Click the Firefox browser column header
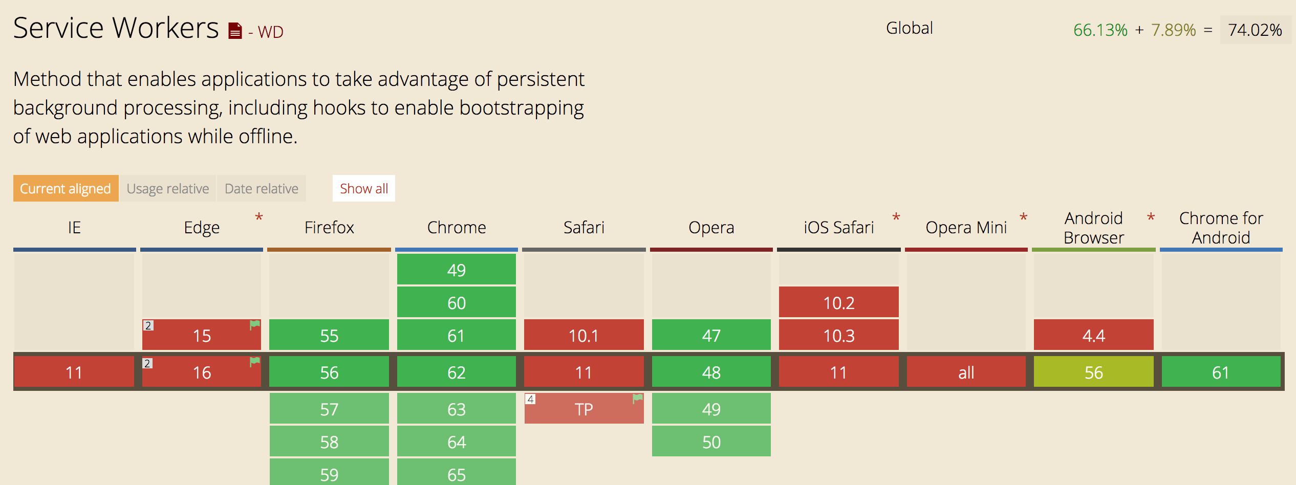The height and width of the screenshot is (485, 1296). [329, 227]
